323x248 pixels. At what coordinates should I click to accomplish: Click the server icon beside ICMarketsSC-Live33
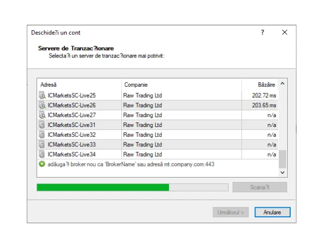pyautogui.click(x=42, y=145)
